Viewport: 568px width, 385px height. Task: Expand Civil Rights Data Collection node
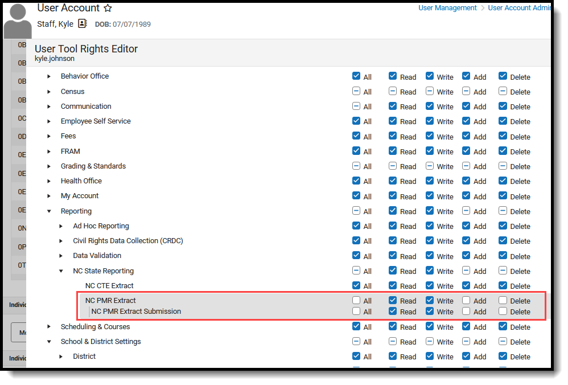pos(61,241)
